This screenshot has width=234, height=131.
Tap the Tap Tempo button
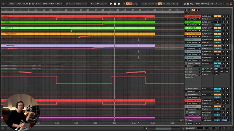(19, 4)
